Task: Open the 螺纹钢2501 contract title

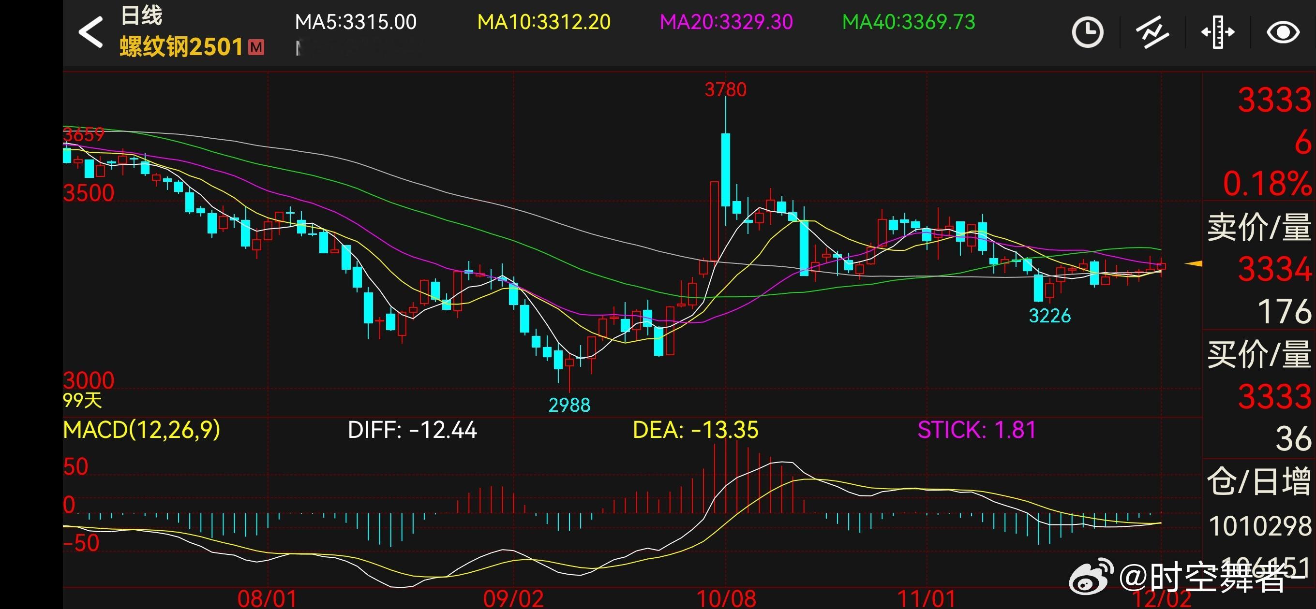Action: [181, 47]
